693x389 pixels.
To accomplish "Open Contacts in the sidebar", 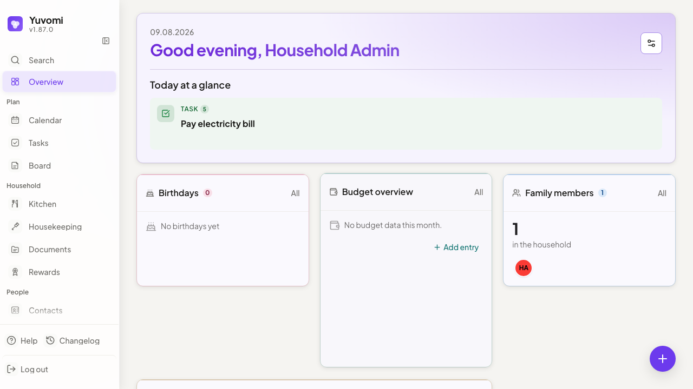I will click(x=59, y=311).
